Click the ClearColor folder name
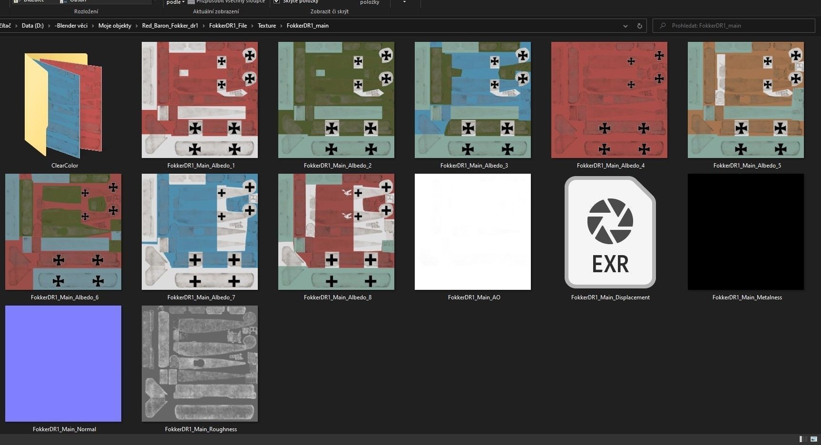 (65, 166)
